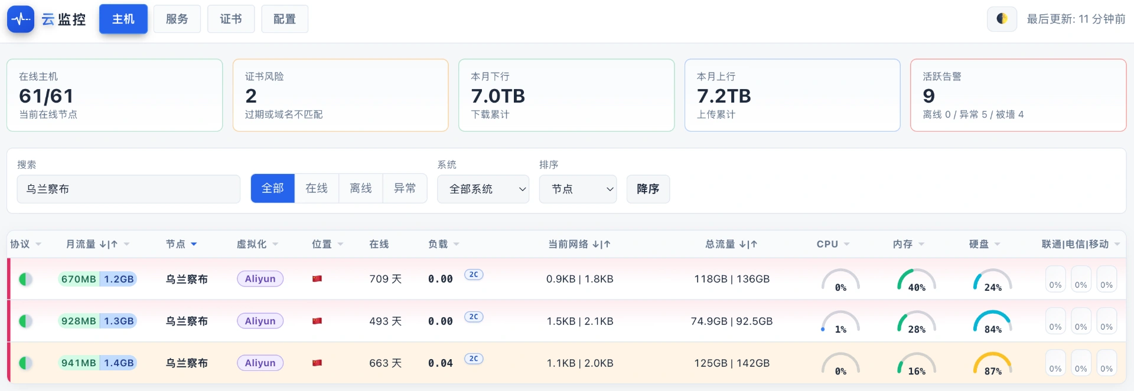Click the Aliyun tag in the 709-day row
The height and width of the screenshot is (391, 1134).
point(260,279)
